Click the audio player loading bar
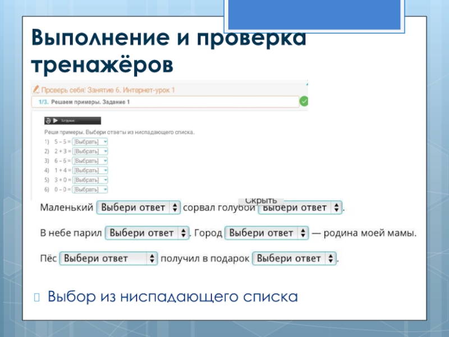 (72, 121)
